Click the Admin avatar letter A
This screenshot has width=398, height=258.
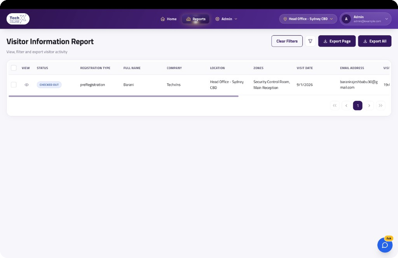point(346,19)
